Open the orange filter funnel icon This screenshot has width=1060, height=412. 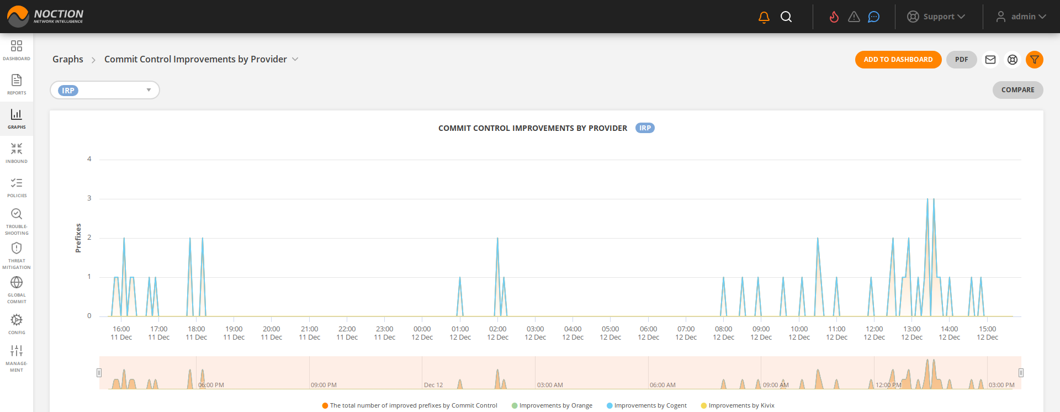click(1034, 60)
